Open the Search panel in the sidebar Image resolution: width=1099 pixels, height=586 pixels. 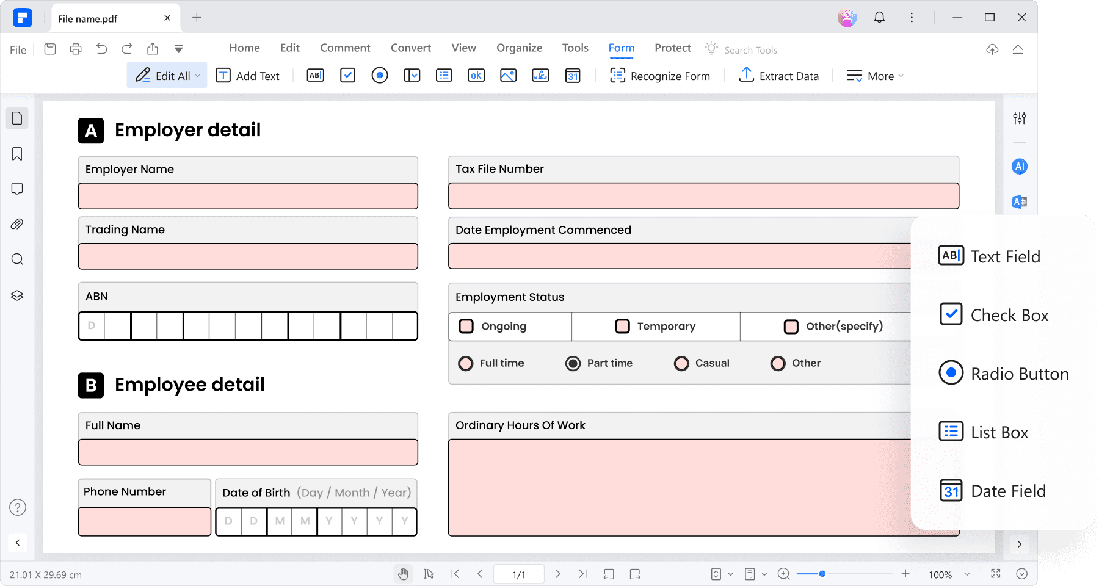tap(17, 259)
